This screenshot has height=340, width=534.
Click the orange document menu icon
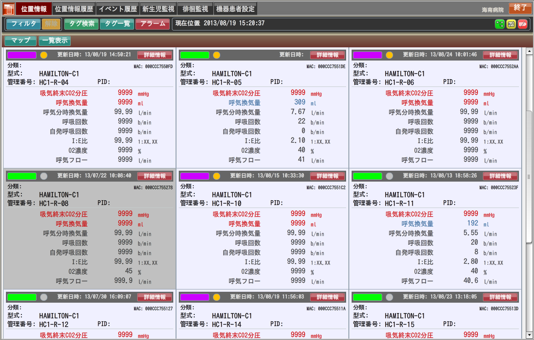[8, 9]
